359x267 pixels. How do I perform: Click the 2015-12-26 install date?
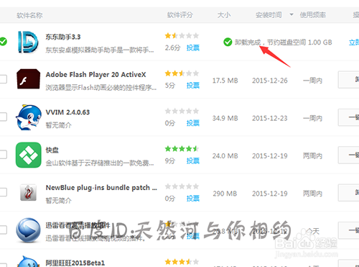point(270,81)
